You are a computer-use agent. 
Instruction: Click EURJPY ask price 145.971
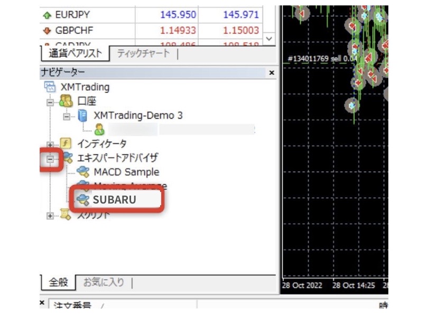[x=241, y=15]
